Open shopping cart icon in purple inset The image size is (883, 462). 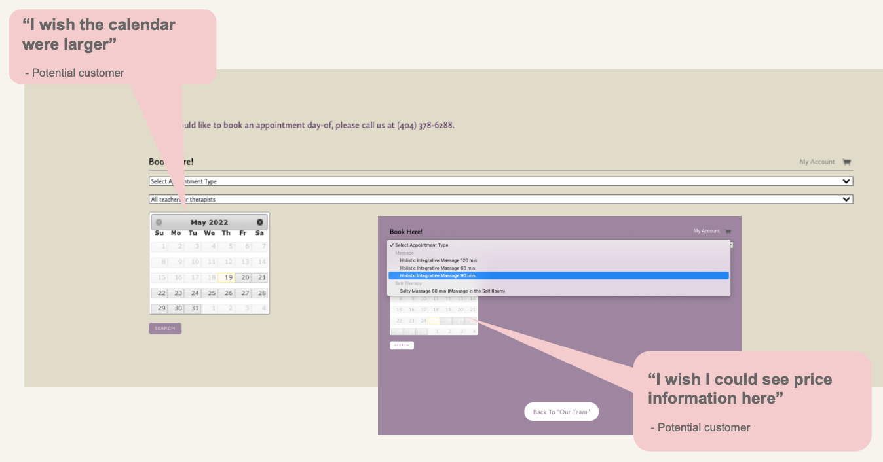point(728,231)
